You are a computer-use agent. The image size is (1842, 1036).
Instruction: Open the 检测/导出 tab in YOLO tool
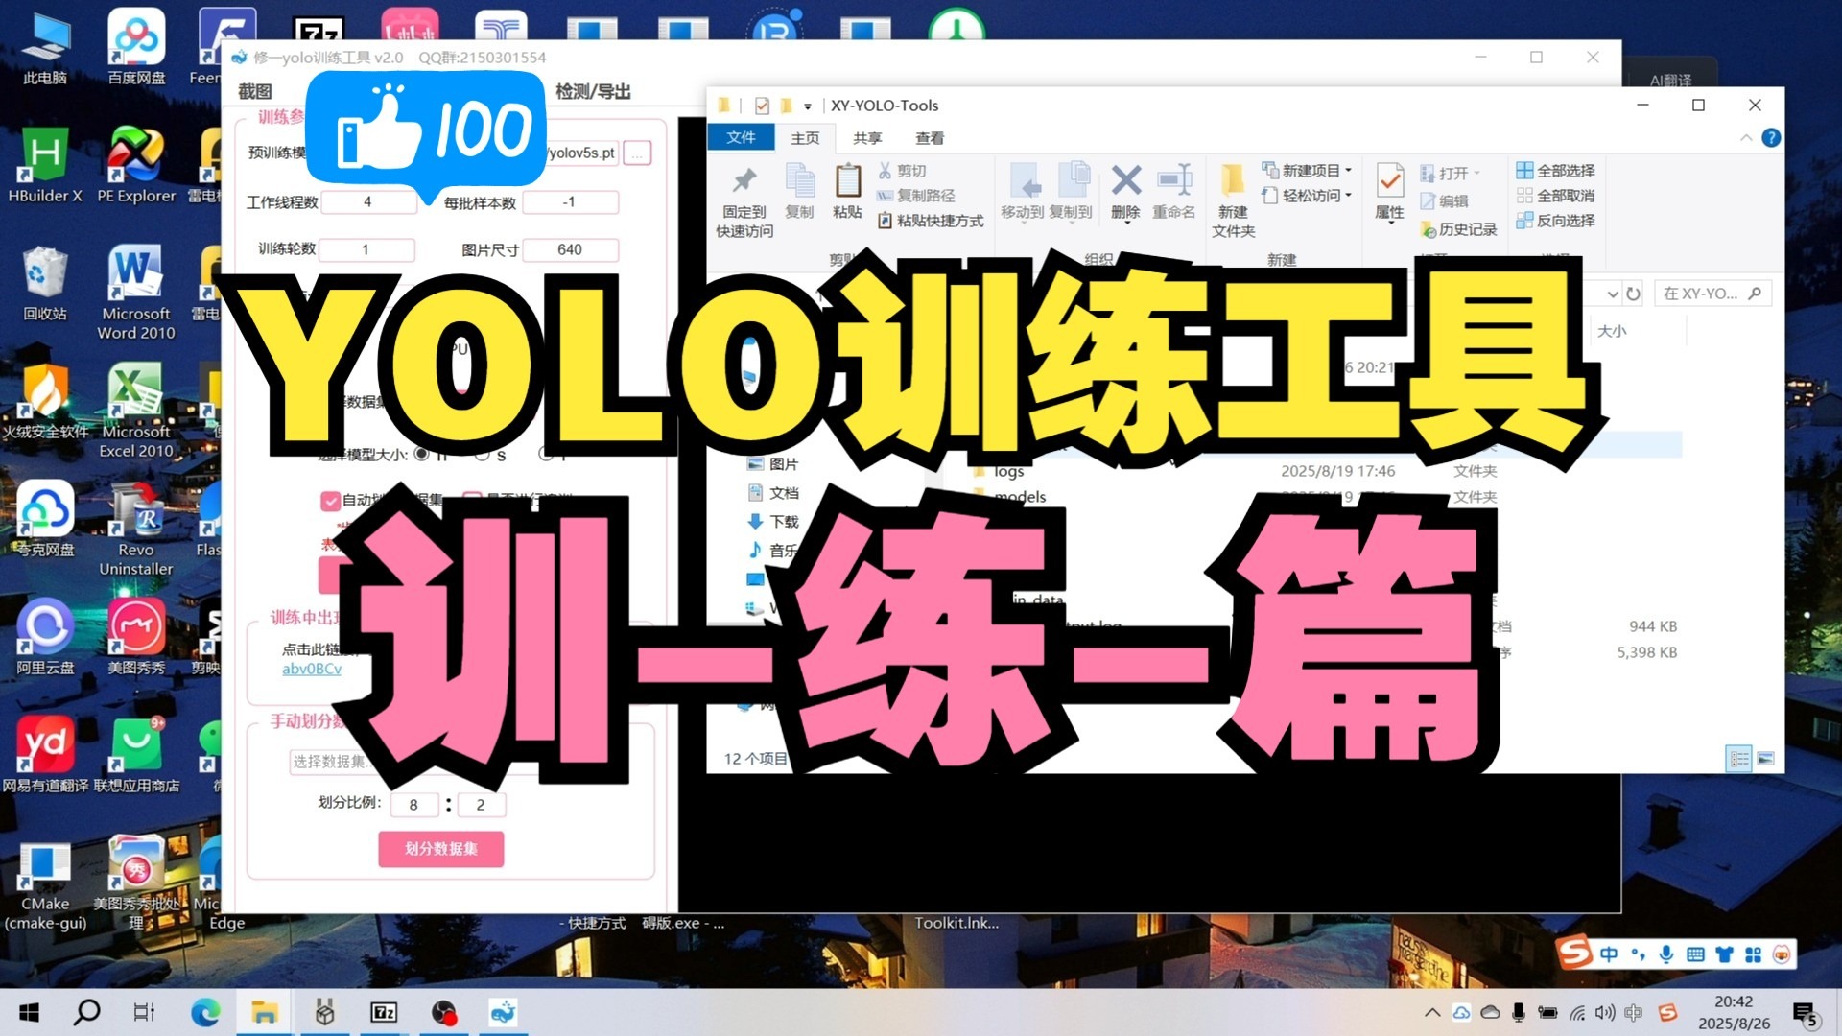tap(592, 91)
